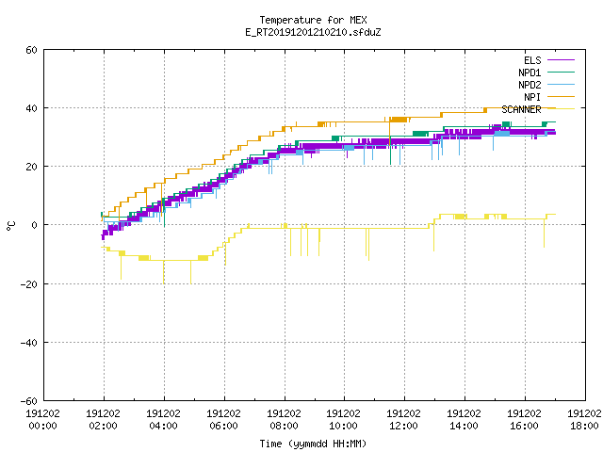Screen dimensions: 603x452
Task: Click the ELS legend label
Action: click(532, 60)
